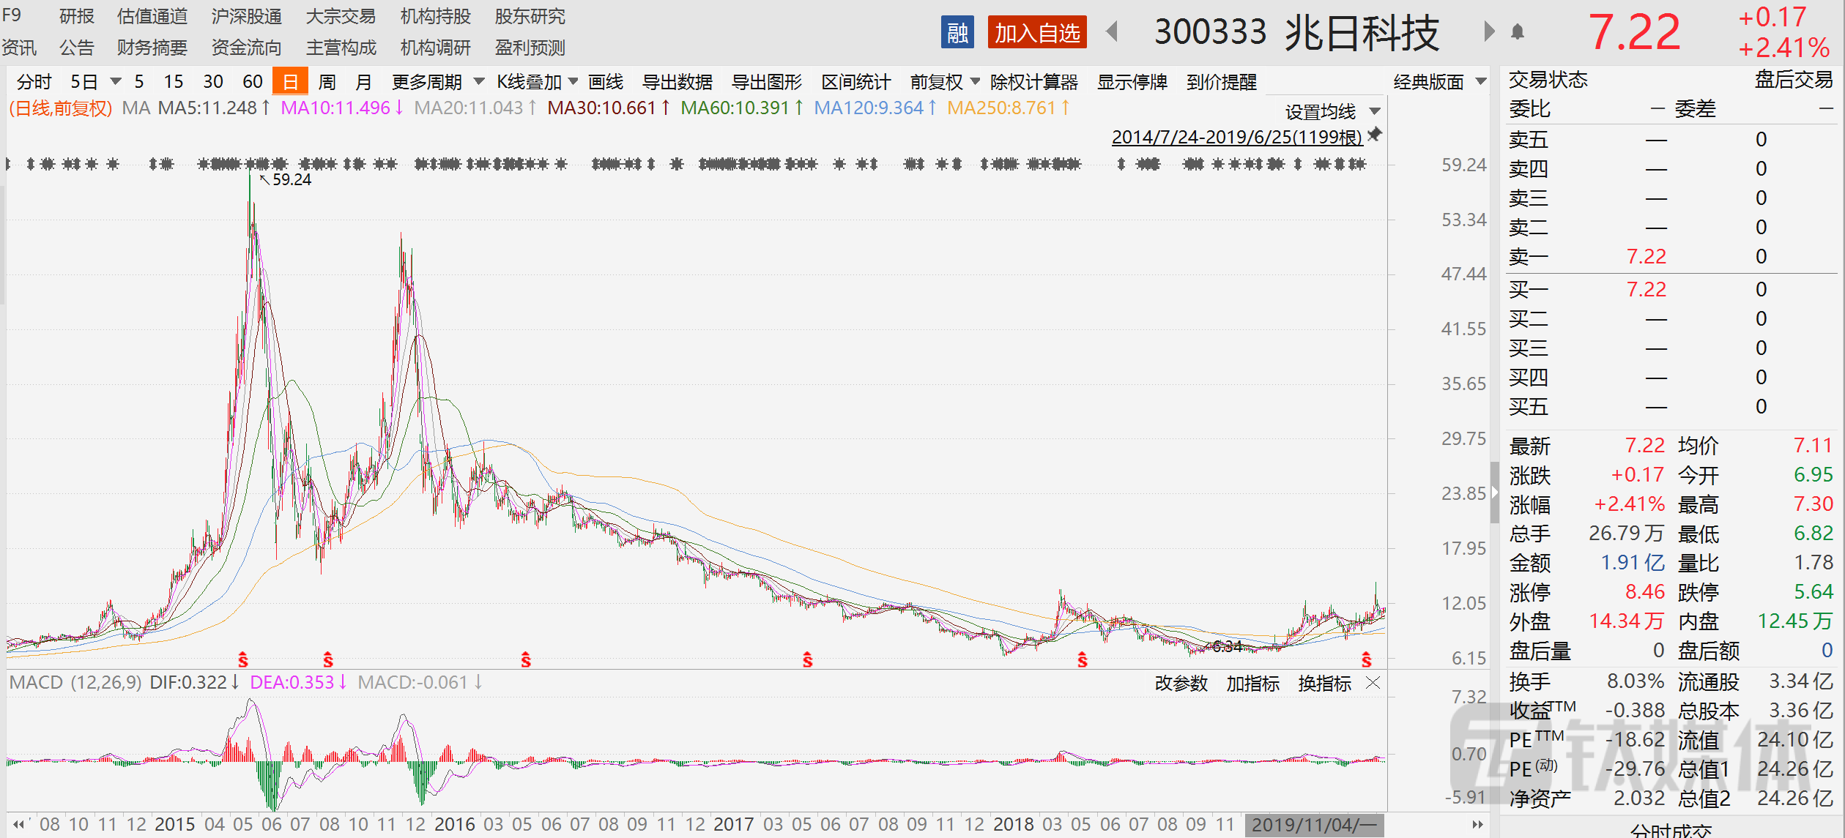Click the pin icon beside date range
1845x838 pixels.
[x=1375, y=135]
